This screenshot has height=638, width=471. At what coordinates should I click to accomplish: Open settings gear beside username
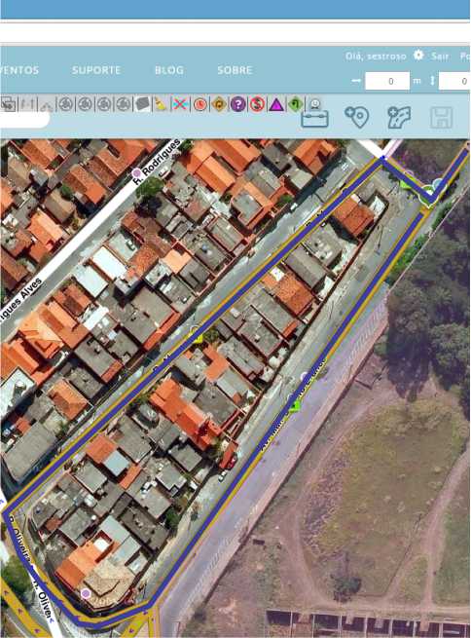(x=418, y=55)
